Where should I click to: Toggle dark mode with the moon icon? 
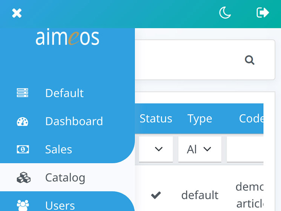225,13
